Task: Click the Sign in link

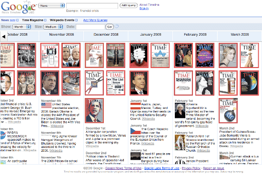Action: tap(144, 9)
